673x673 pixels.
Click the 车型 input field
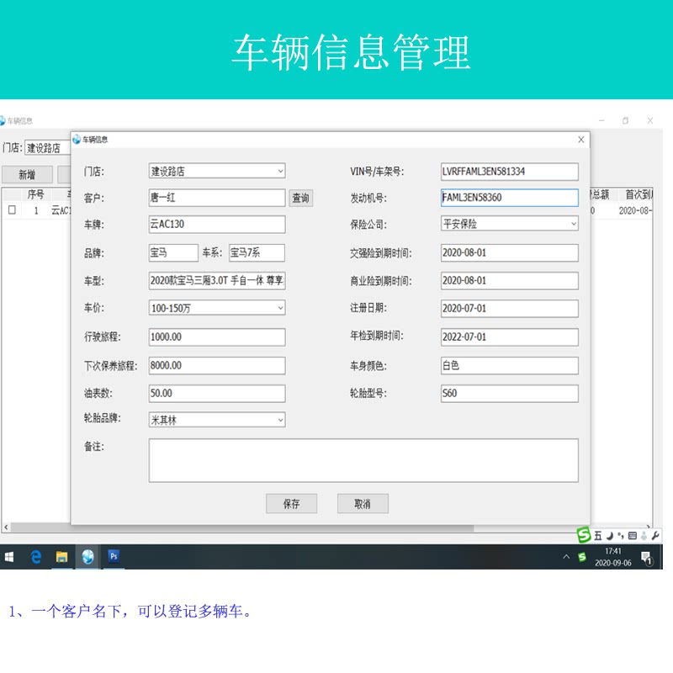pyautogui.click(x=217, y=280)
